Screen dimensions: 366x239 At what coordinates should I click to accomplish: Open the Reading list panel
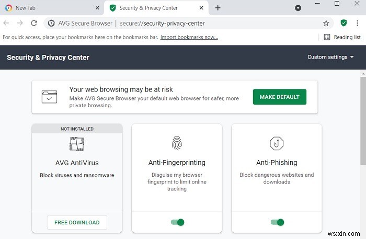coord(342,37)
